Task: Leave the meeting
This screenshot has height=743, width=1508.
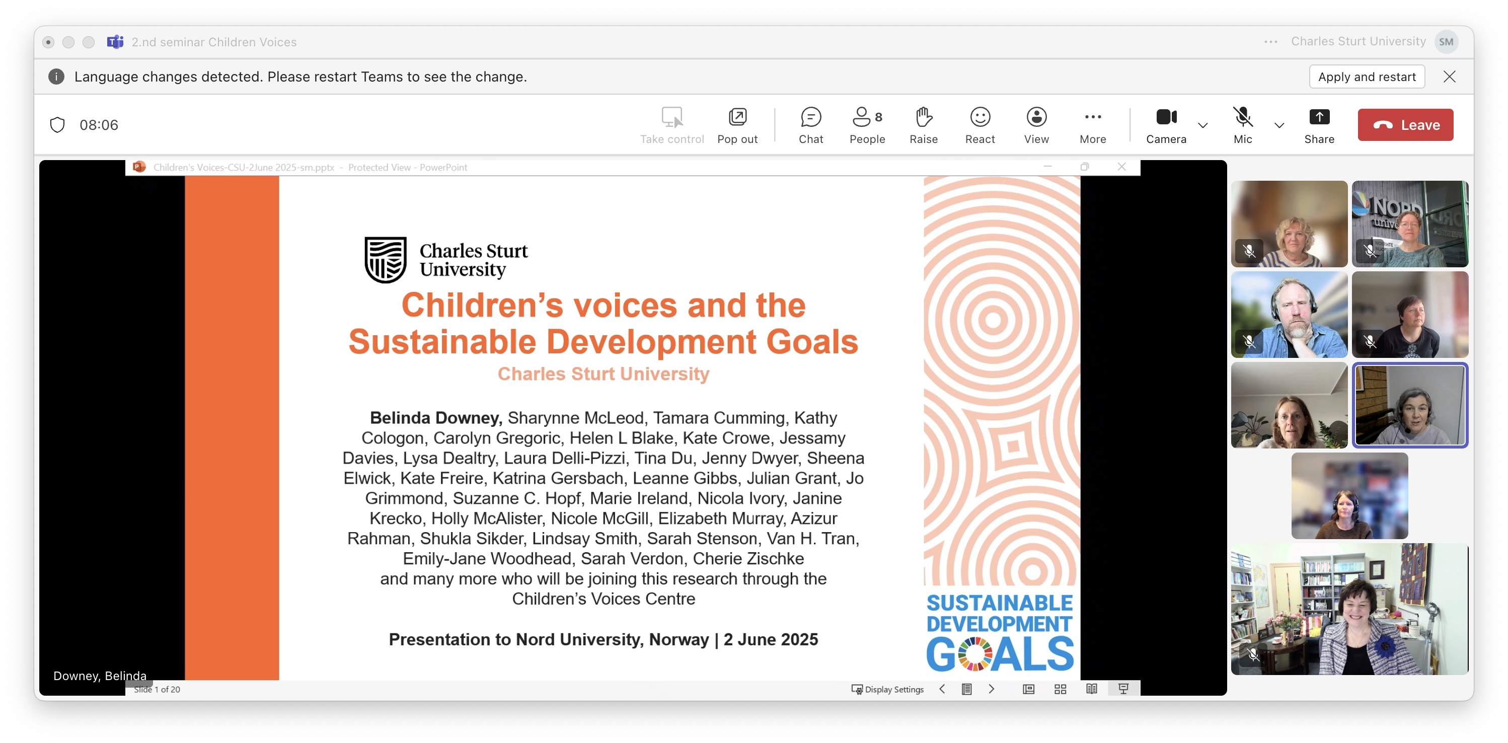Action: pos(1405,125)
